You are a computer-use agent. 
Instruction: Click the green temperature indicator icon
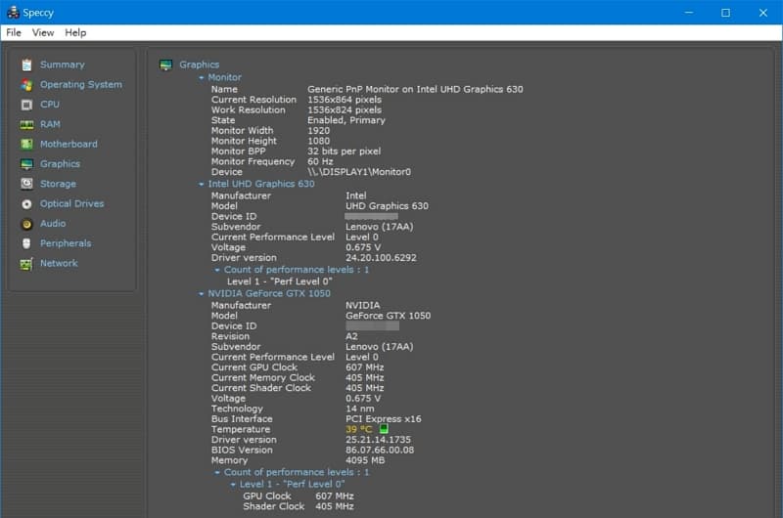(384, 429)
